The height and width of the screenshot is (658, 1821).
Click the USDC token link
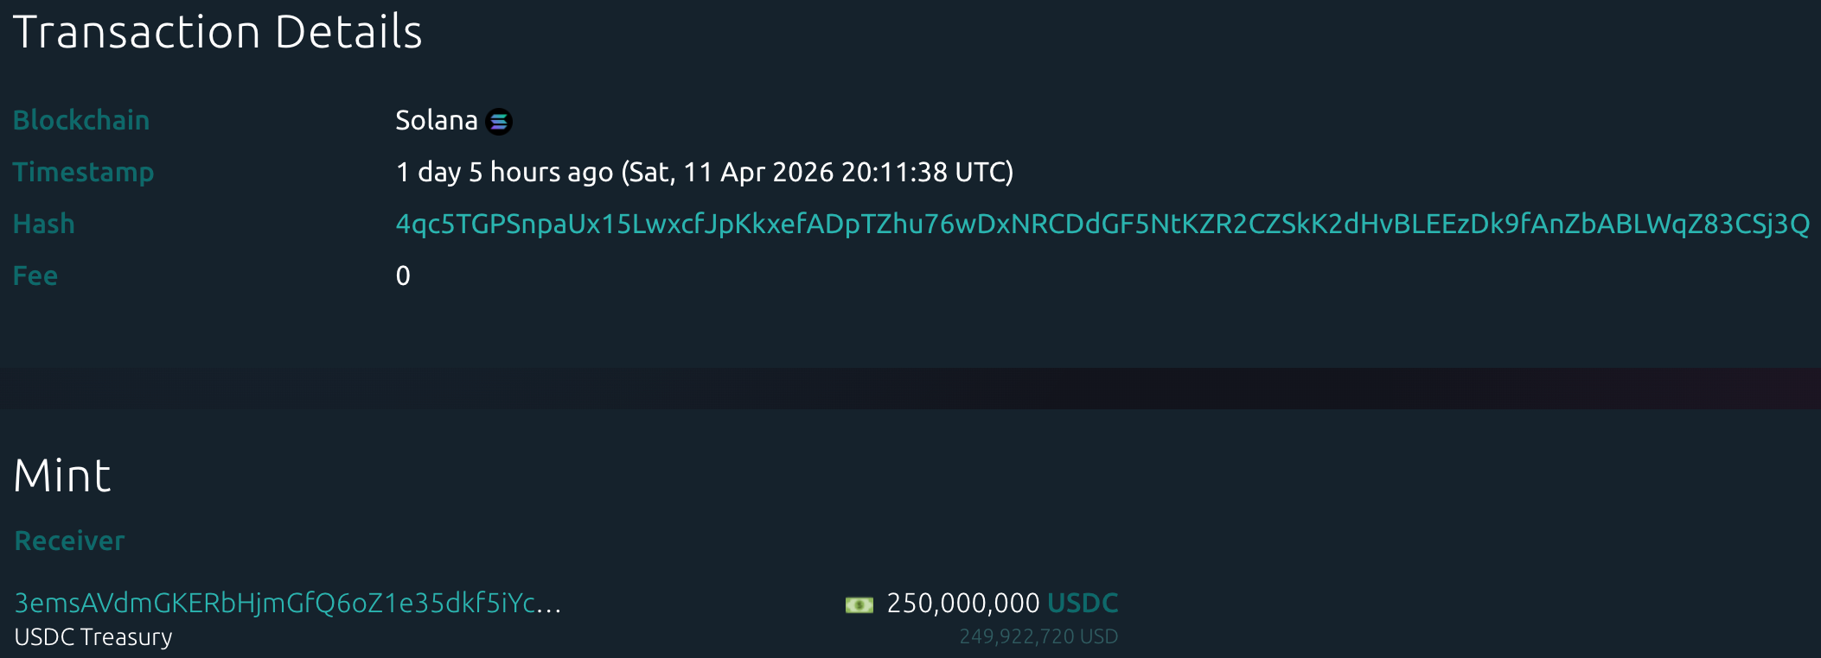pos(1083,603)
